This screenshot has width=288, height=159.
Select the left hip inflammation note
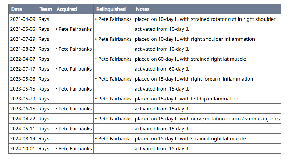(x=186, y=99)
